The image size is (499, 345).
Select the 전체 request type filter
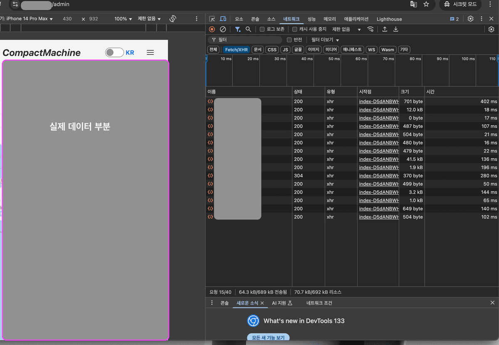pyautogui.click(x=213, y=50)
